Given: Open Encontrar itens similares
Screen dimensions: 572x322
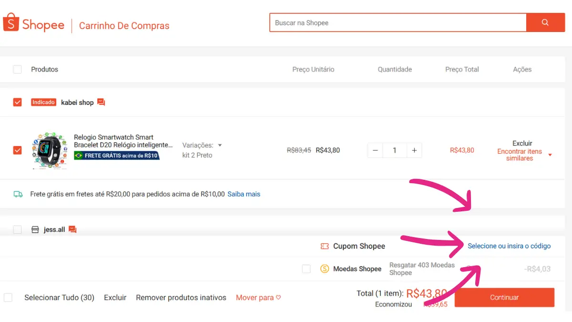Looking at the screenshot, I should click(520, 155).
